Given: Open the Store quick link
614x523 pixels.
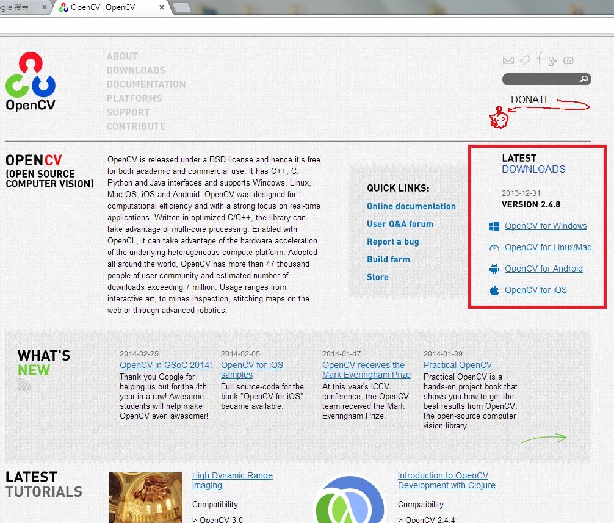Looking at the screenshot, I should 377,277.
